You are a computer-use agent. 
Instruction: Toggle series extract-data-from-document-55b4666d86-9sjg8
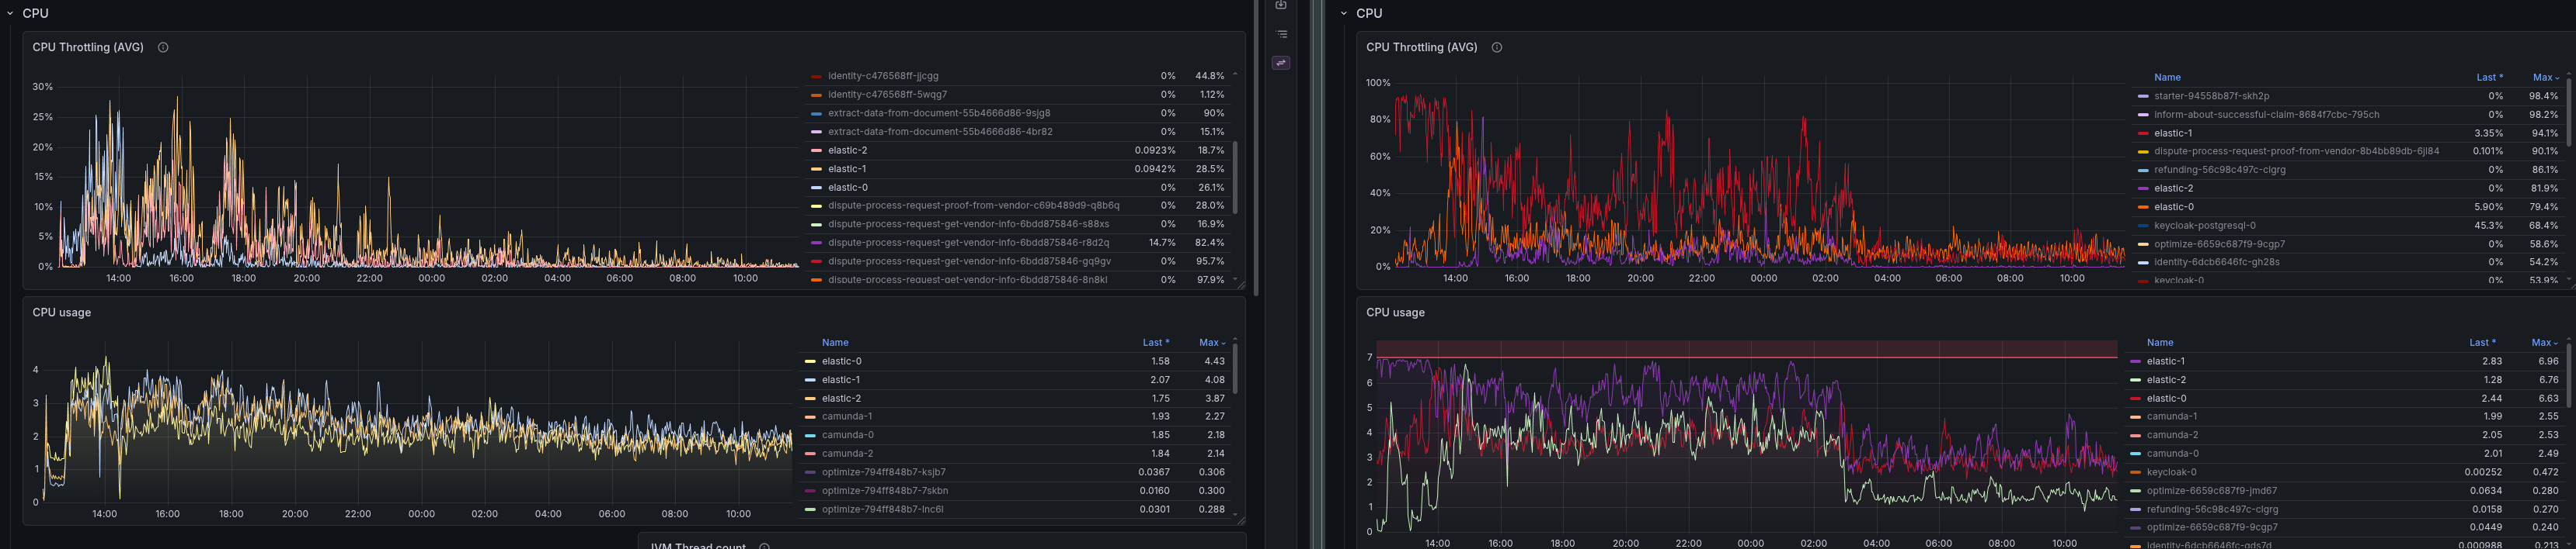[x=939, y=112]
